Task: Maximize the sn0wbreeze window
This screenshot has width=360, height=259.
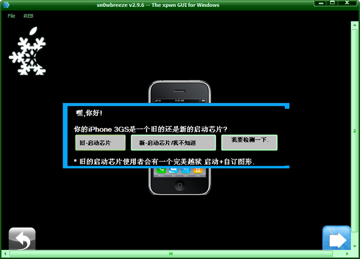Action: click(332, 3)
